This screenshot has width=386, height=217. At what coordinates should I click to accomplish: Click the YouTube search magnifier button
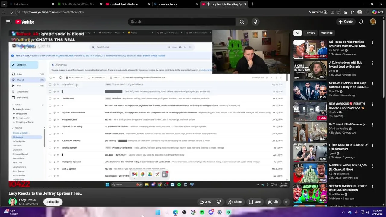point(242,22)
